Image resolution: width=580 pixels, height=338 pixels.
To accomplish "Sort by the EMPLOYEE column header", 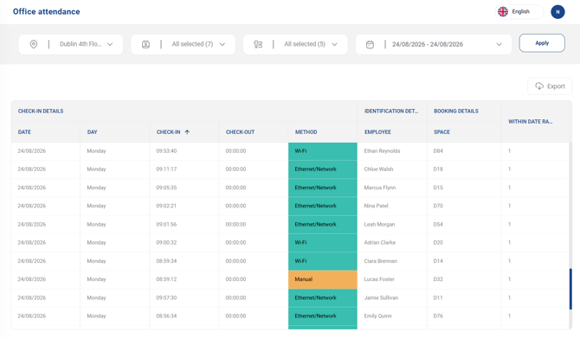I will coord(377,132).
